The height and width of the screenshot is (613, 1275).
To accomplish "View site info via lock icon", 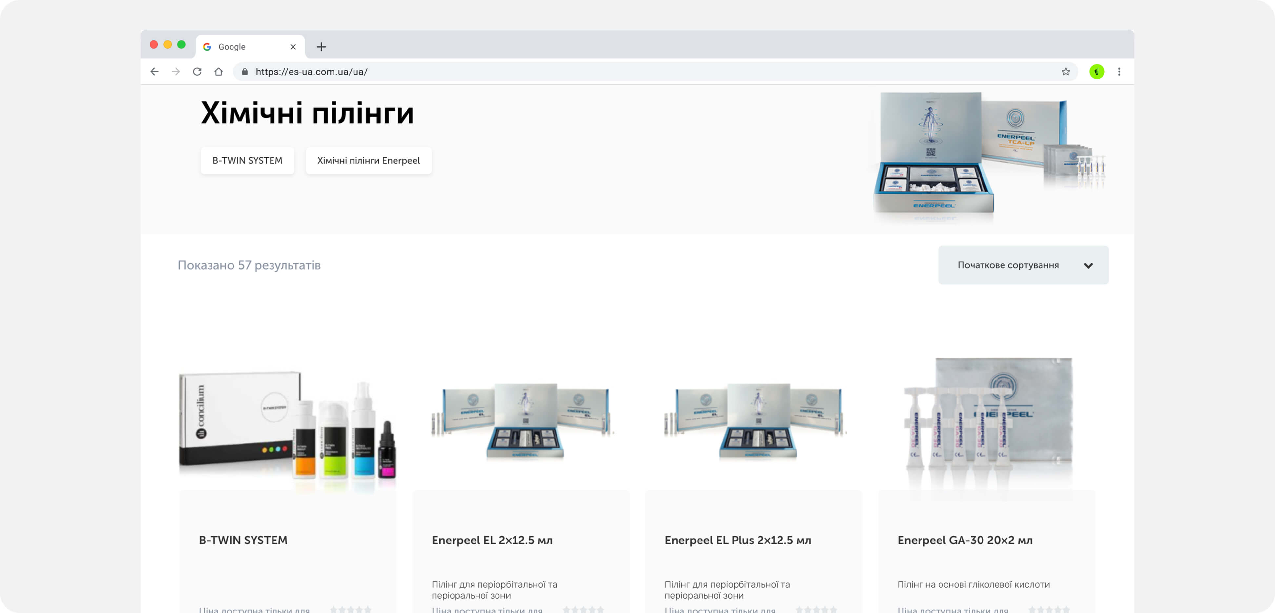I will (245, 72).
